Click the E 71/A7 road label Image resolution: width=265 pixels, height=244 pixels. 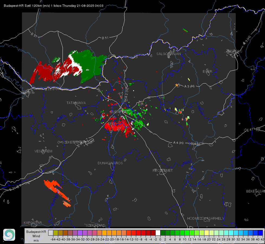point(15,188)
